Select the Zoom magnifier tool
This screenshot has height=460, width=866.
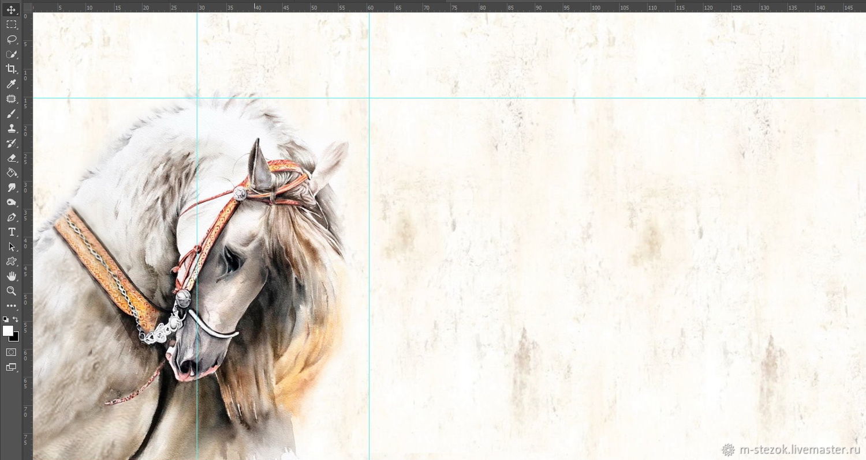(11, 291)
